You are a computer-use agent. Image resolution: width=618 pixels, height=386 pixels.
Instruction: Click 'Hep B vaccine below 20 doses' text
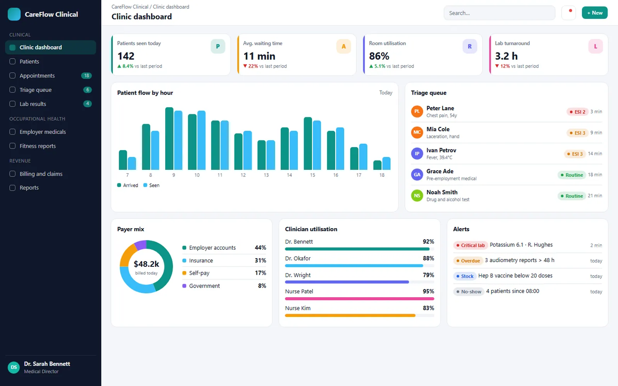point(515,276)
